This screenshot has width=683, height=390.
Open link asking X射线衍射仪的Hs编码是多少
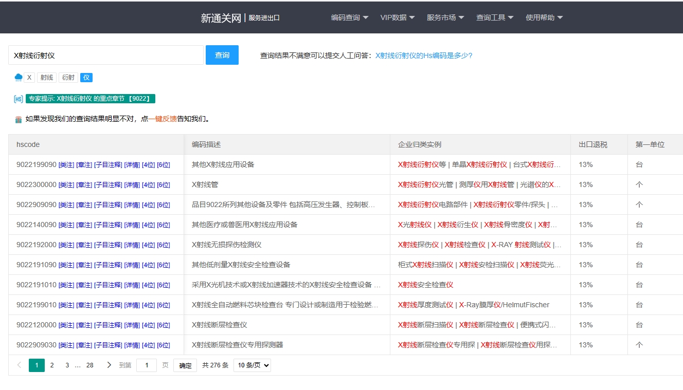coord(424,55)
